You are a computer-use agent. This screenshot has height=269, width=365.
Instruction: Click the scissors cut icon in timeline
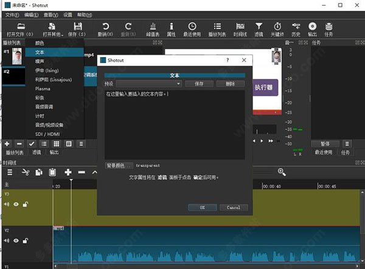click(26, 172)
